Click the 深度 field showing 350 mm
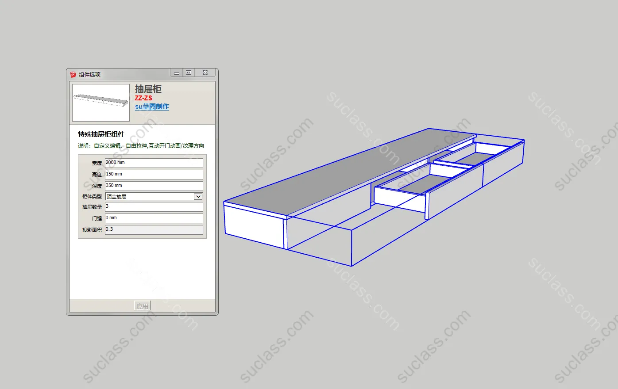Screen dimensions: 618x389 (154, 186)
